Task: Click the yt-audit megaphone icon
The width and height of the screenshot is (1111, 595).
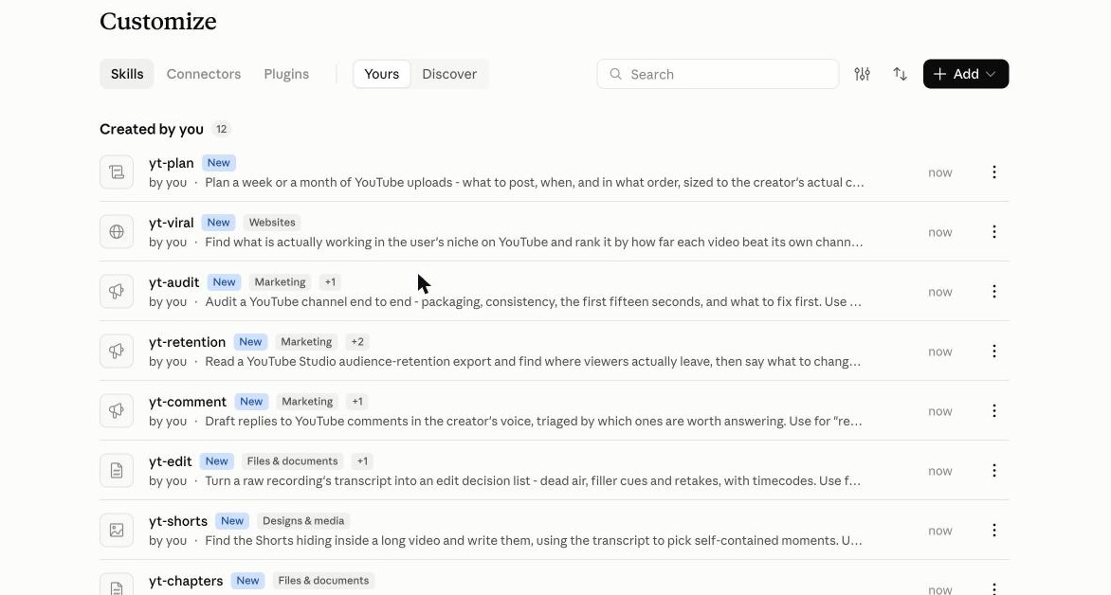Action: (x=117, y=291)
